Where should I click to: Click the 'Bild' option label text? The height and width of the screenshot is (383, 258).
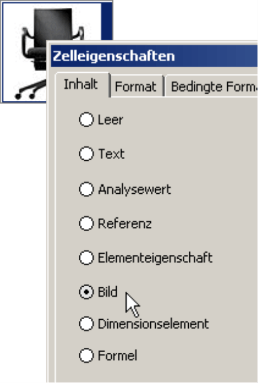108,292
